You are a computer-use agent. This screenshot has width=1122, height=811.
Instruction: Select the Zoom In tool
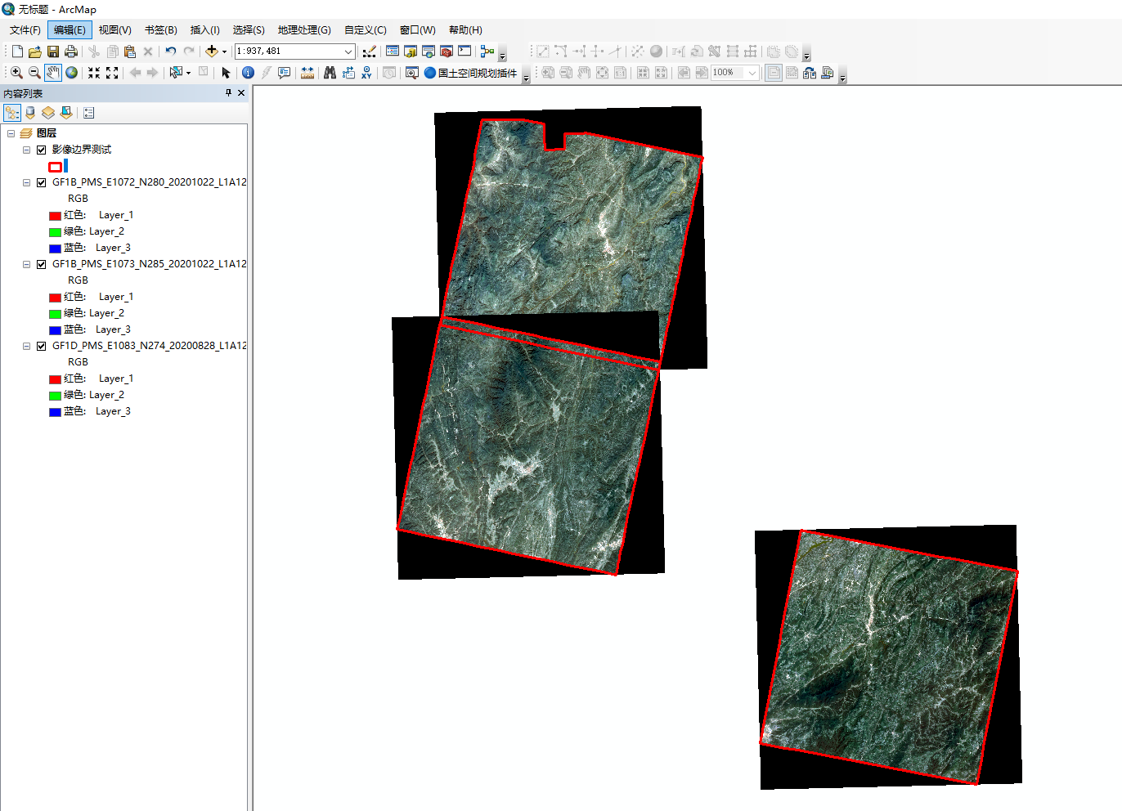pyautogui.click(x=16, y=73)
